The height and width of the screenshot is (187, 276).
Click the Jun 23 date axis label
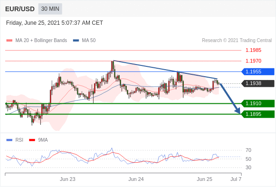[67, 179]
